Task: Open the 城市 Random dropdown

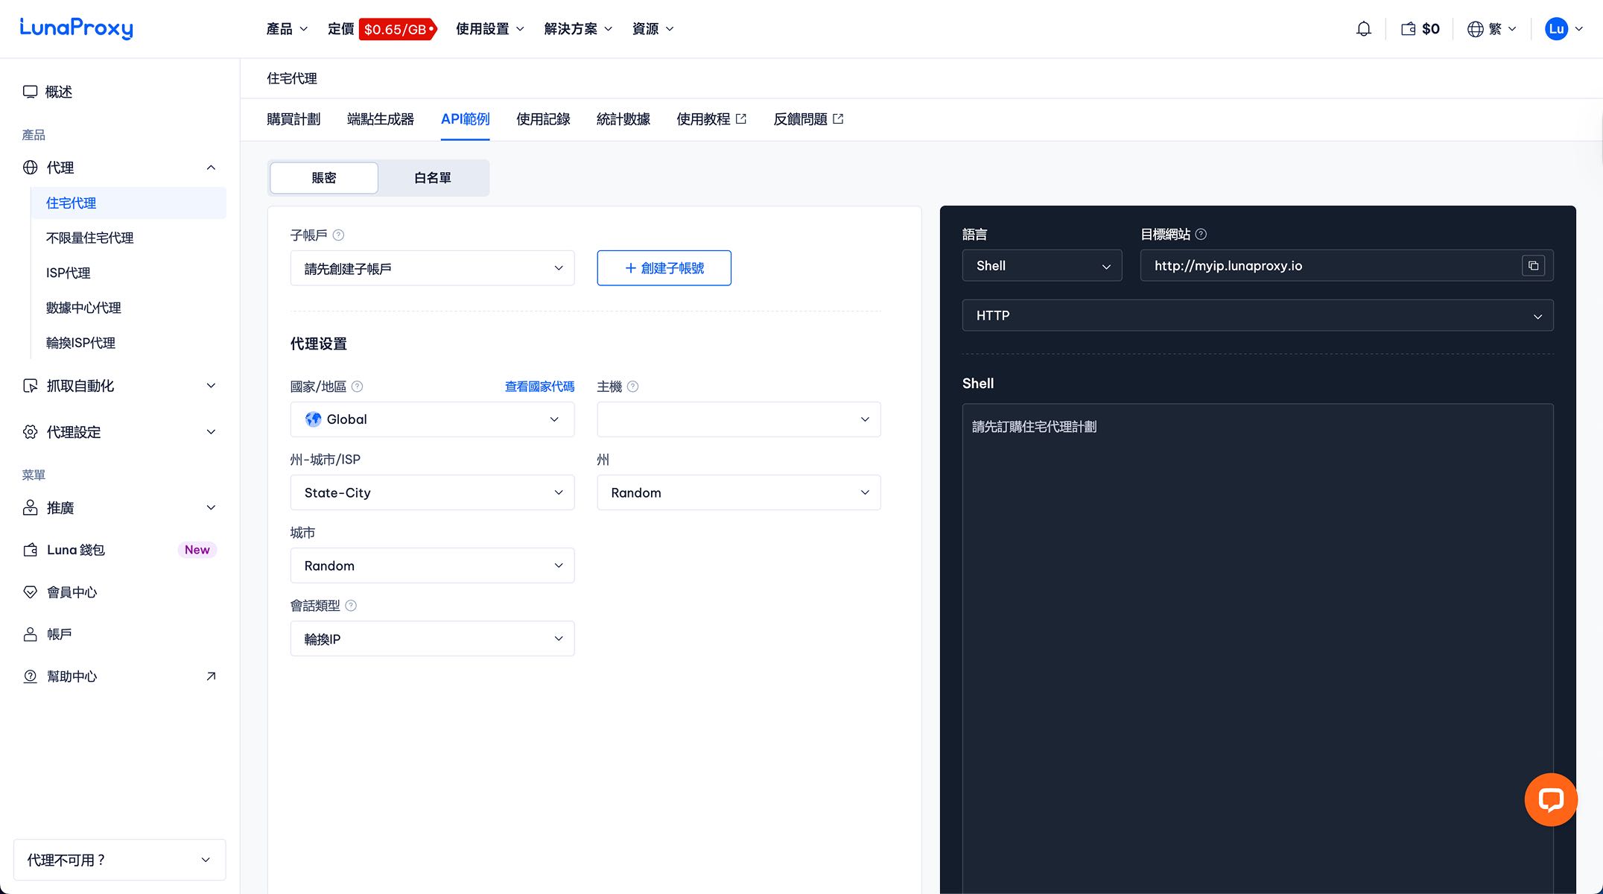Action: [432, 565]
